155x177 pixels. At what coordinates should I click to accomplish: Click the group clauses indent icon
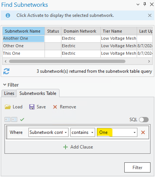pyautogui.click(x=14, y=120)
